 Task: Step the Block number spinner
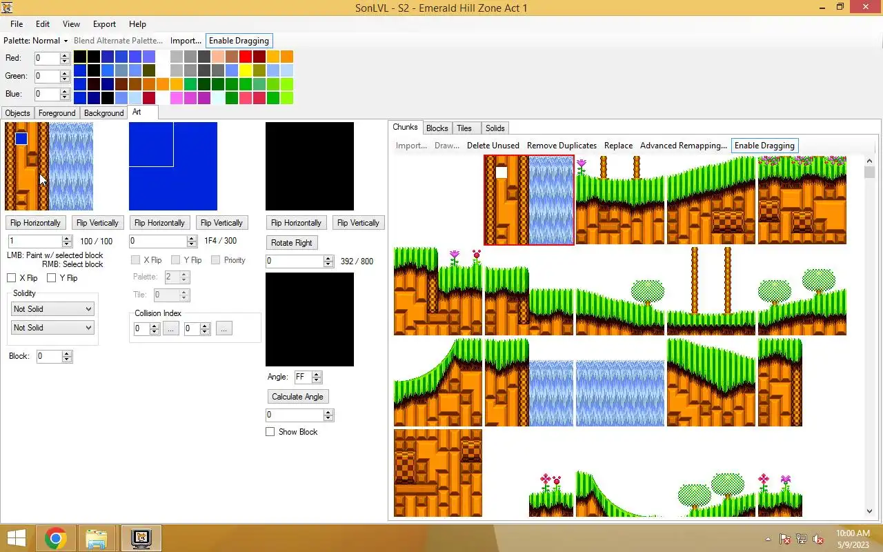pos(67,357)
